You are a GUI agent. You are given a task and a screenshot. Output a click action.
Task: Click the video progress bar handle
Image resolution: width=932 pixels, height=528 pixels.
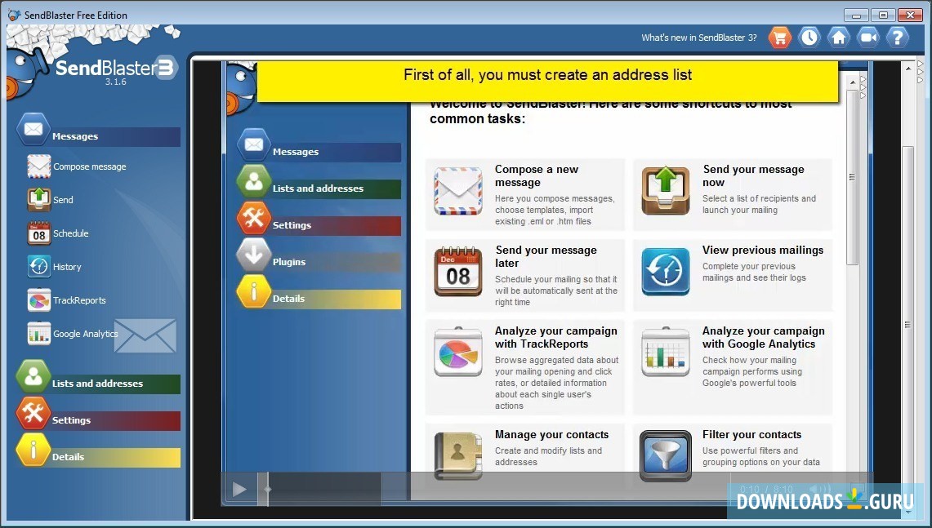(x=267, y=490)
